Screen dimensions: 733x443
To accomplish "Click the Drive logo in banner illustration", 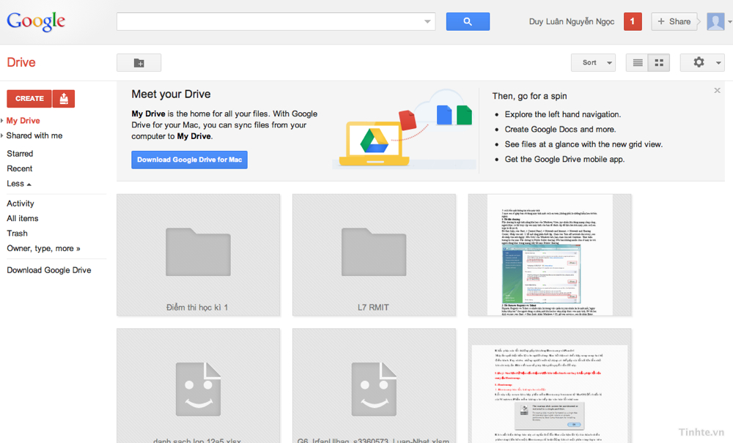I will [x=374, y=141].
